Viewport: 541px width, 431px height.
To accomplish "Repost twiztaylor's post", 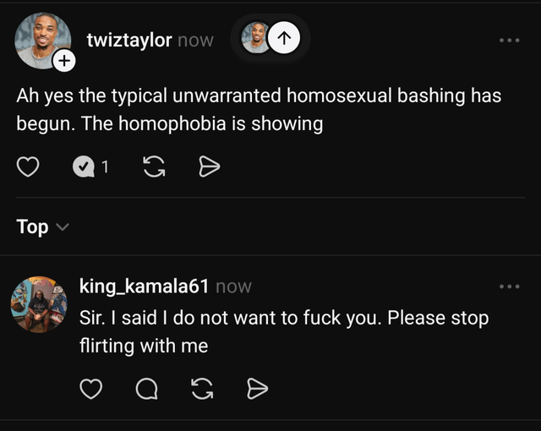I will [154, 167].
